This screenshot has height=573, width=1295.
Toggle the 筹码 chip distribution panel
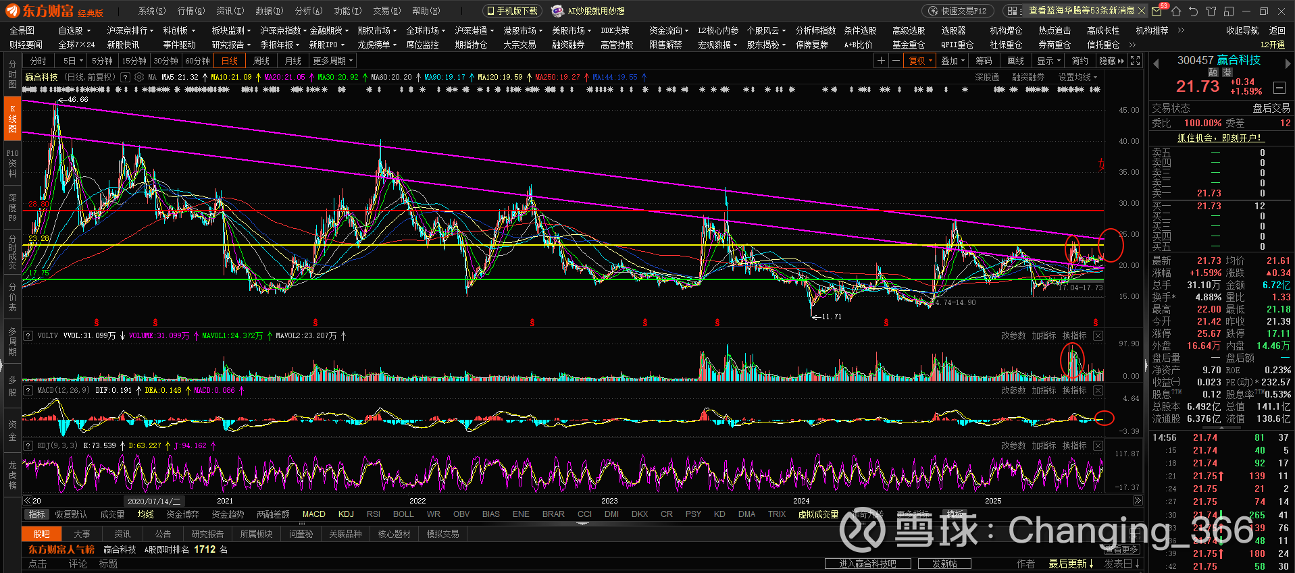click(984, 61)
